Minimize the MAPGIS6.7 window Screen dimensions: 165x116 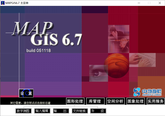pos(139,3)
